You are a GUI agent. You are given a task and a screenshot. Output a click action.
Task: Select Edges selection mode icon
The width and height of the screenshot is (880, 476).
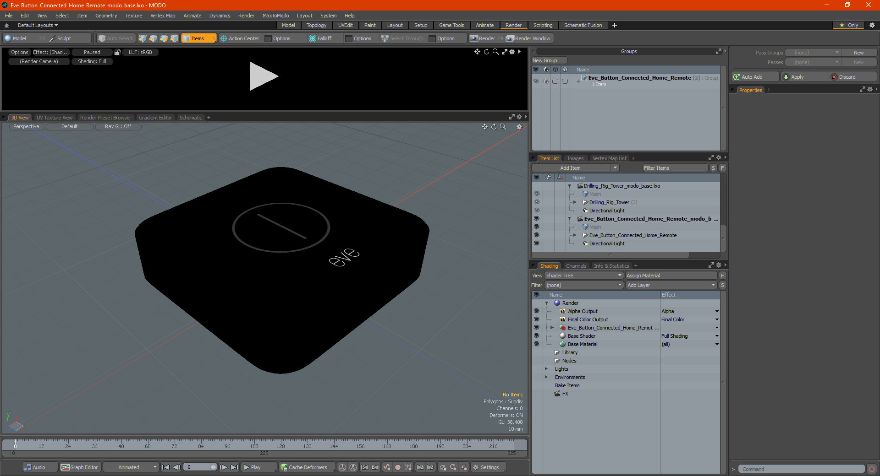153,38
